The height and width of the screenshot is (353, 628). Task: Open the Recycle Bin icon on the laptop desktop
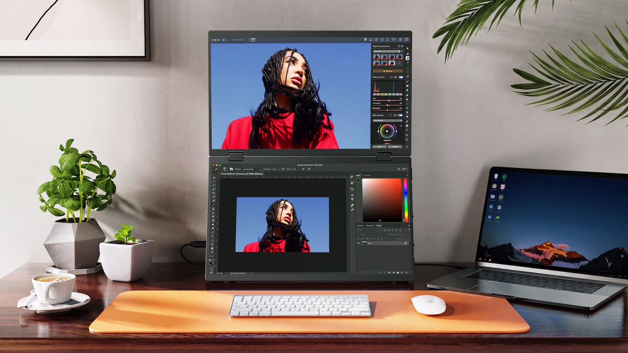point(496,176)
